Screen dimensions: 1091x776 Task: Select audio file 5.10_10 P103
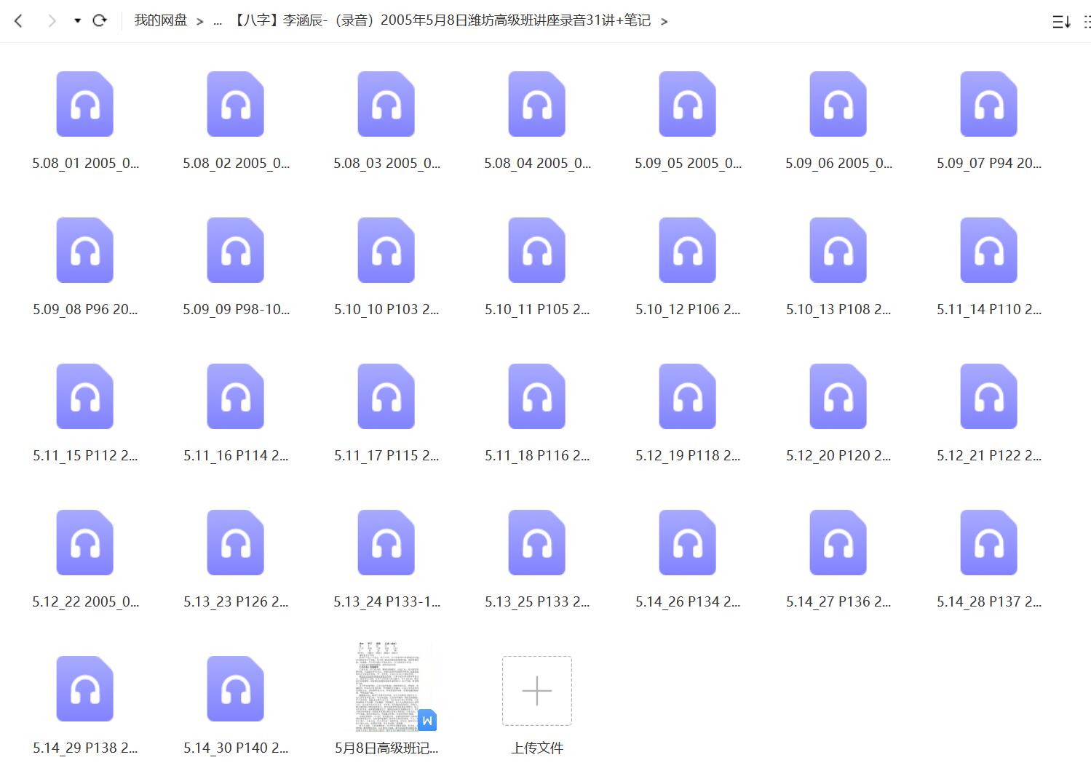(386, 250)
